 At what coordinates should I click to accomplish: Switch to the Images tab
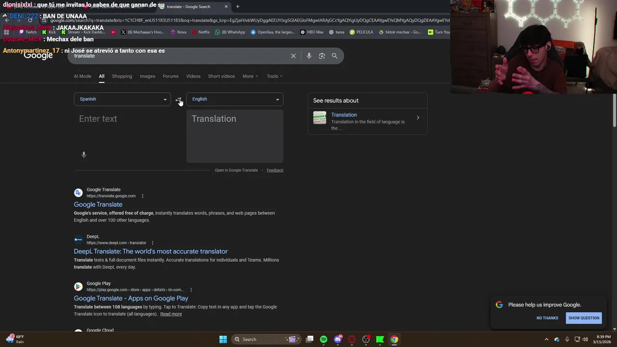pos(148,76)
